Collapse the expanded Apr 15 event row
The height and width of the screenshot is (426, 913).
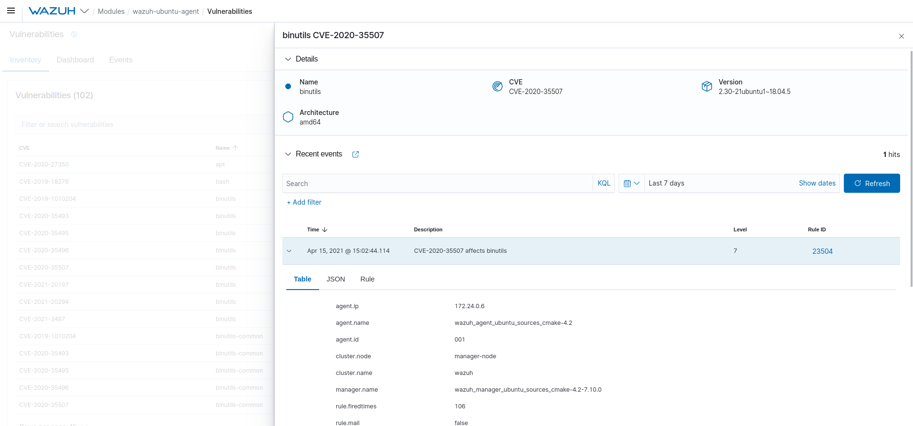pyautogui.click(x=289, y=251)
